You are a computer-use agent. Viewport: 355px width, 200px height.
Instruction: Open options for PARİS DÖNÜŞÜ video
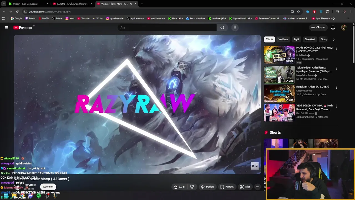click(337, 48)
